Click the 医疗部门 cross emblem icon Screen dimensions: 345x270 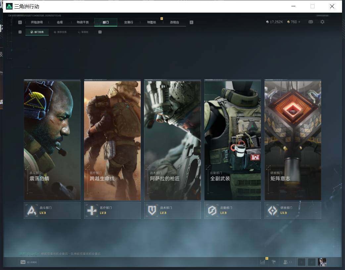pos(92,211)
